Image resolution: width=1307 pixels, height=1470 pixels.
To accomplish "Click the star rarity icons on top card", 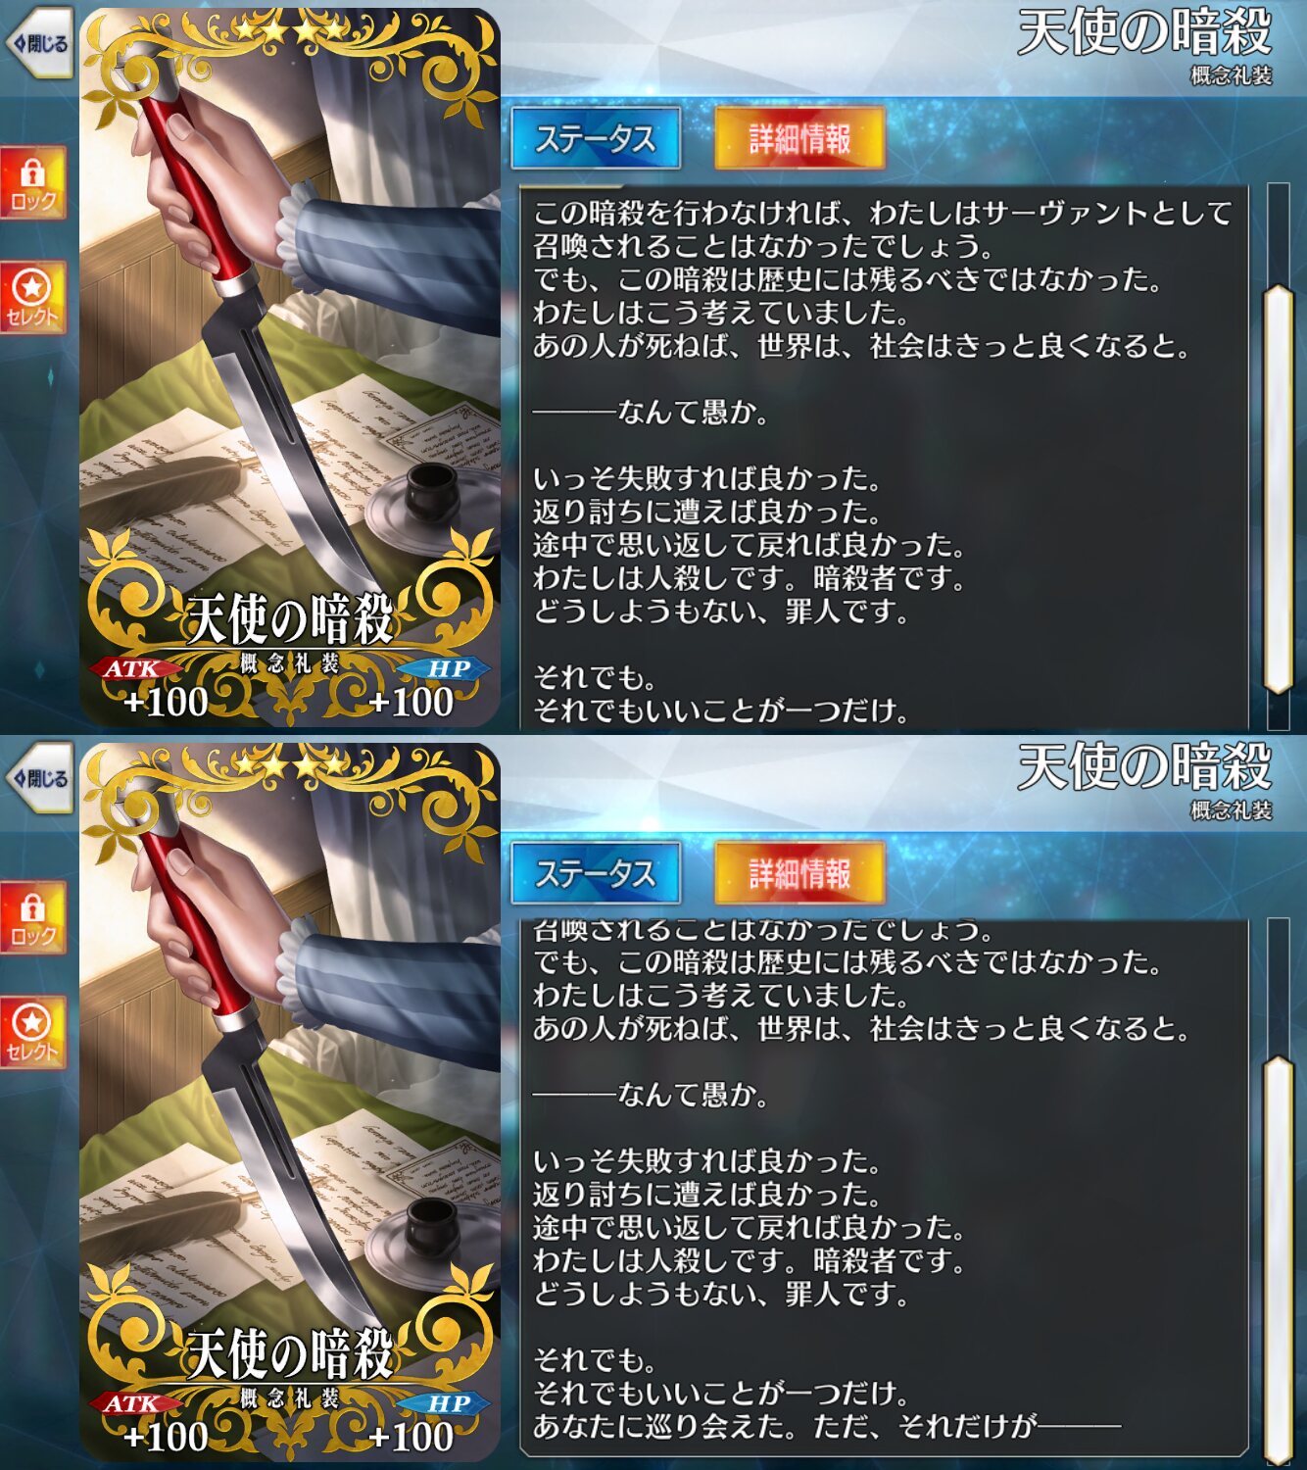I will [x=290, y=32].
